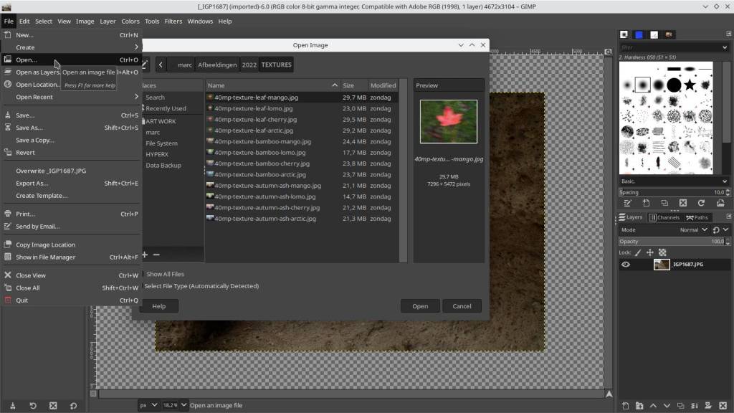Click Help in the Open Image dialog
This screenshot has width=734, height=413.
point(158,305)
